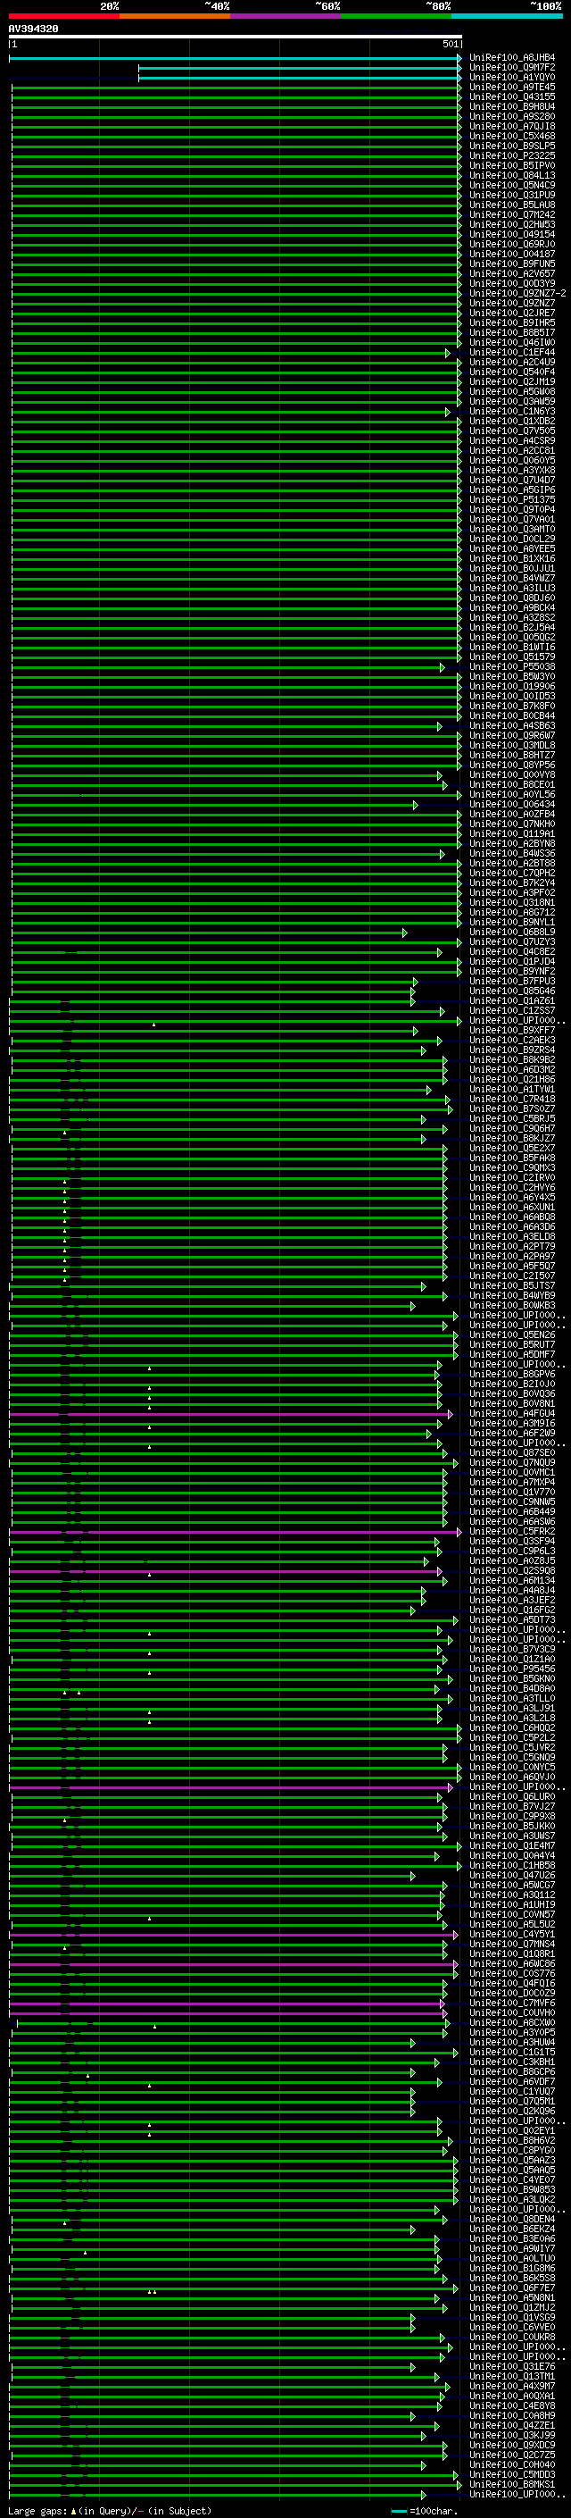Select the UniRef100_Q7Q5M1 label
Screen dimensions: 571x2518
(511, 2102)
